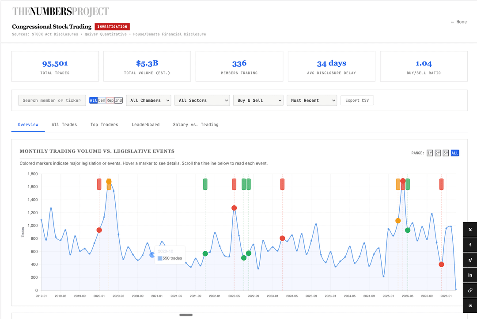The height and width of the screenshot is (319, 477).
Task: Open the Most Recent sort dropdown
Action: [x=311, y=100]
